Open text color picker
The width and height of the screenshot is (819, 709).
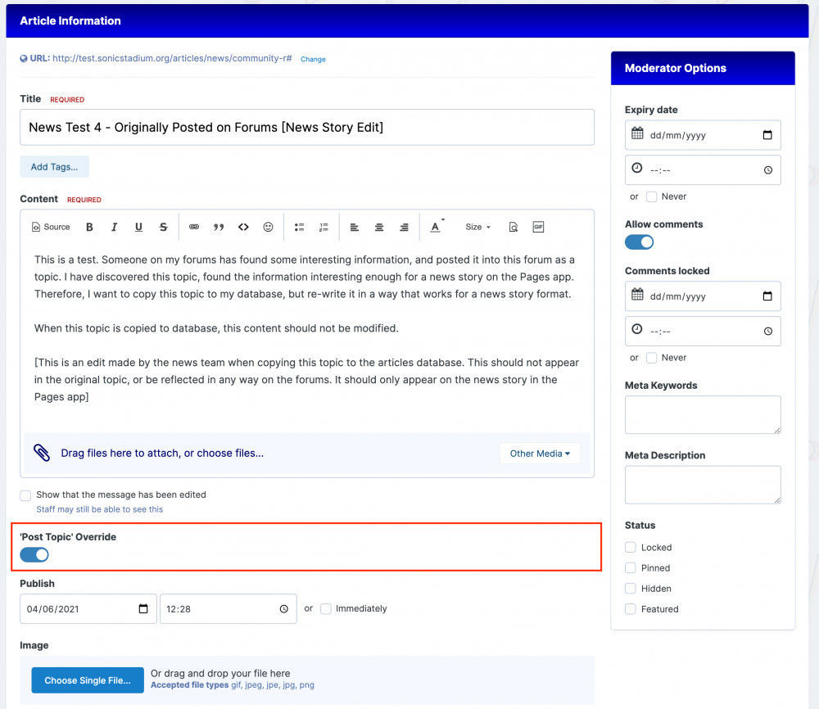click(437, 226)
